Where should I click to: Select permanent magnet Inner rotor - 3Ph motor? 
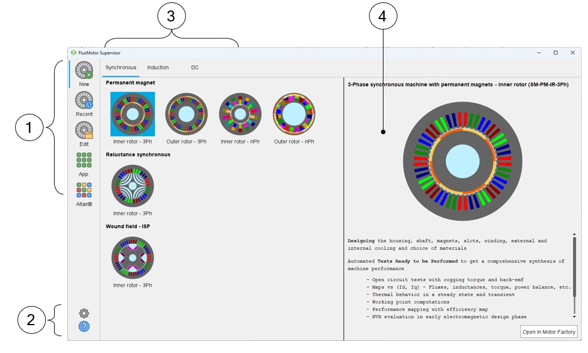[x=132, y=114]
